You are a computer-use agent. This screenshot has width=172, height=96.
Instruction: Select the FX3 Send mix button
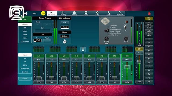pyautogui.click(x=149, y=31)
